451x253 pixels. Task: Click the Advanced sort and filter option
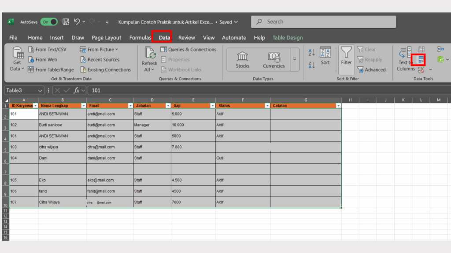point(373,69)
